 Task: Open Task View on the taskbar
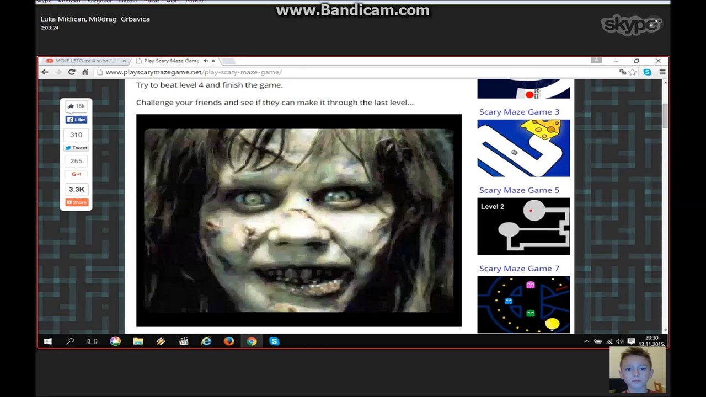[x=92, y=341]
